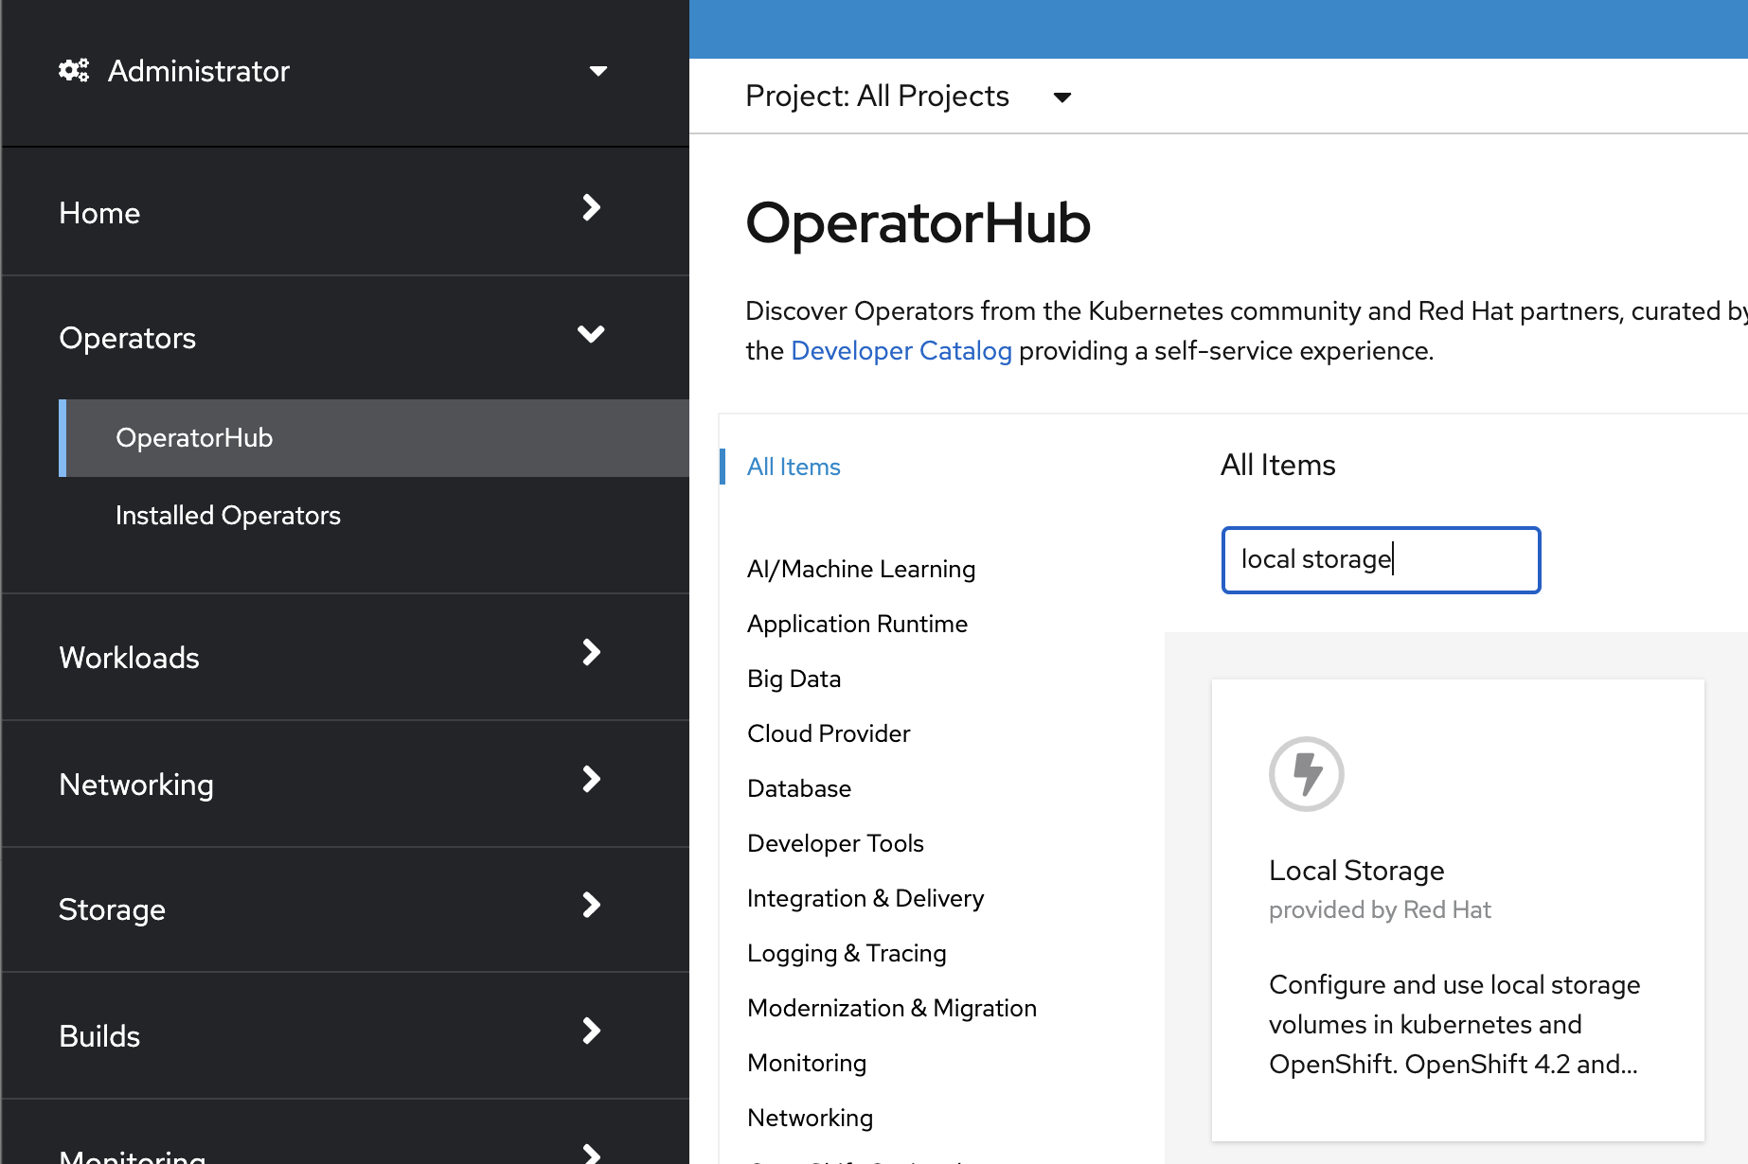Collapse the Operators navigation section

tap(345, 338)
